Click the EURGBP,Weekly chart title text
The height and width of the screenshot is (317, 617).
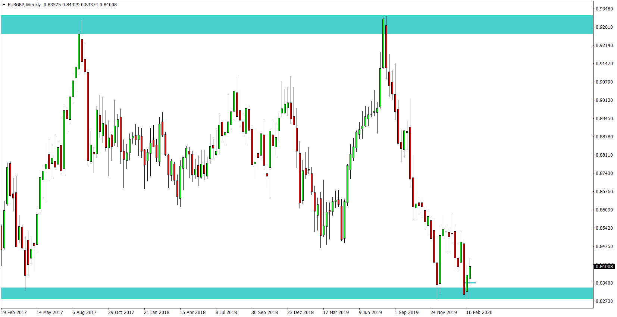pyautogui.click(x=24, y=5)
